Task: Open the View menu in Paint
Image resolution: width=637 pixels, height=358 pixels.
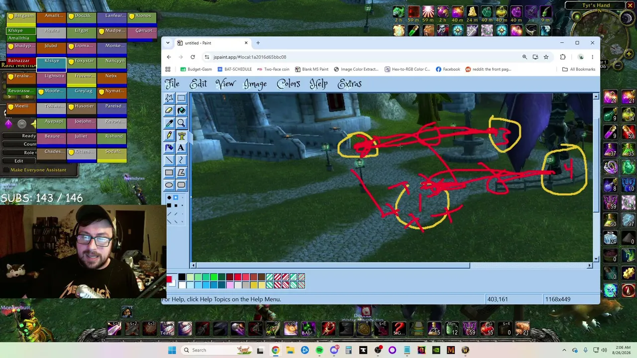Action: (225, 84)
